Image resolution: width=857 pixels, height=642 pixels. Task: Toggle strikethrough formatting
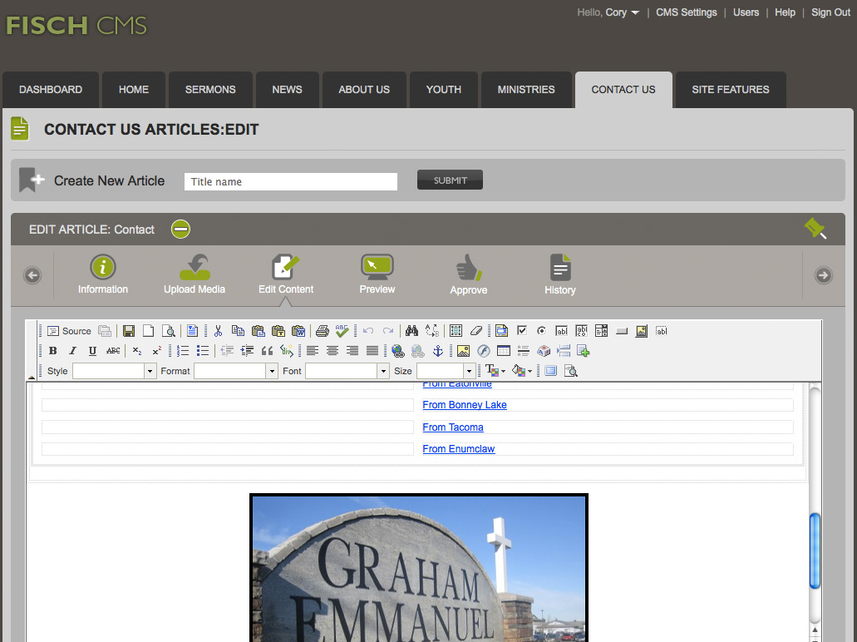coord(112,351)
